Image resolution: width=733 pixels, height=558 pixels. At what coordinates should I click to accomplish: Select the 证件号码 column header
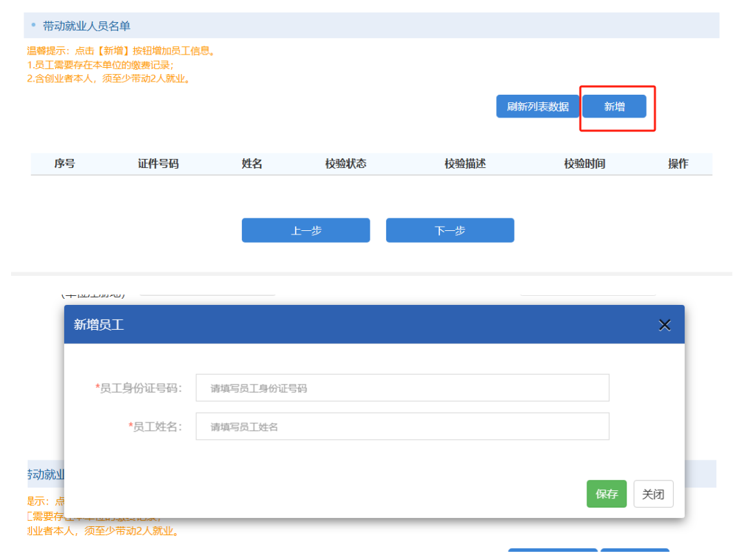point(158,164)
